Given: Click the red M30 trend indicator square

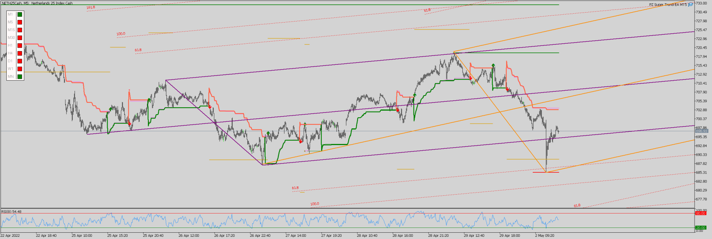Looking at the screenshot, I should [20, 38].
